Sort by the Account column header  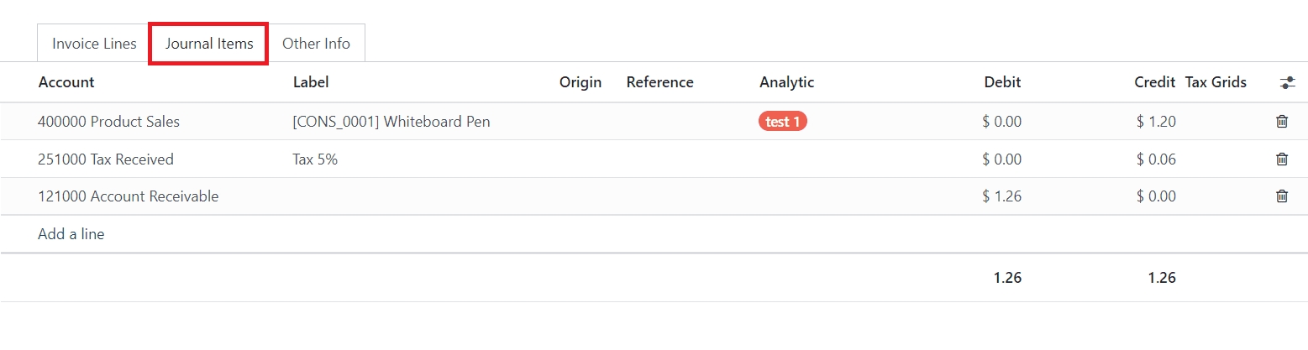tap(66, 82)
